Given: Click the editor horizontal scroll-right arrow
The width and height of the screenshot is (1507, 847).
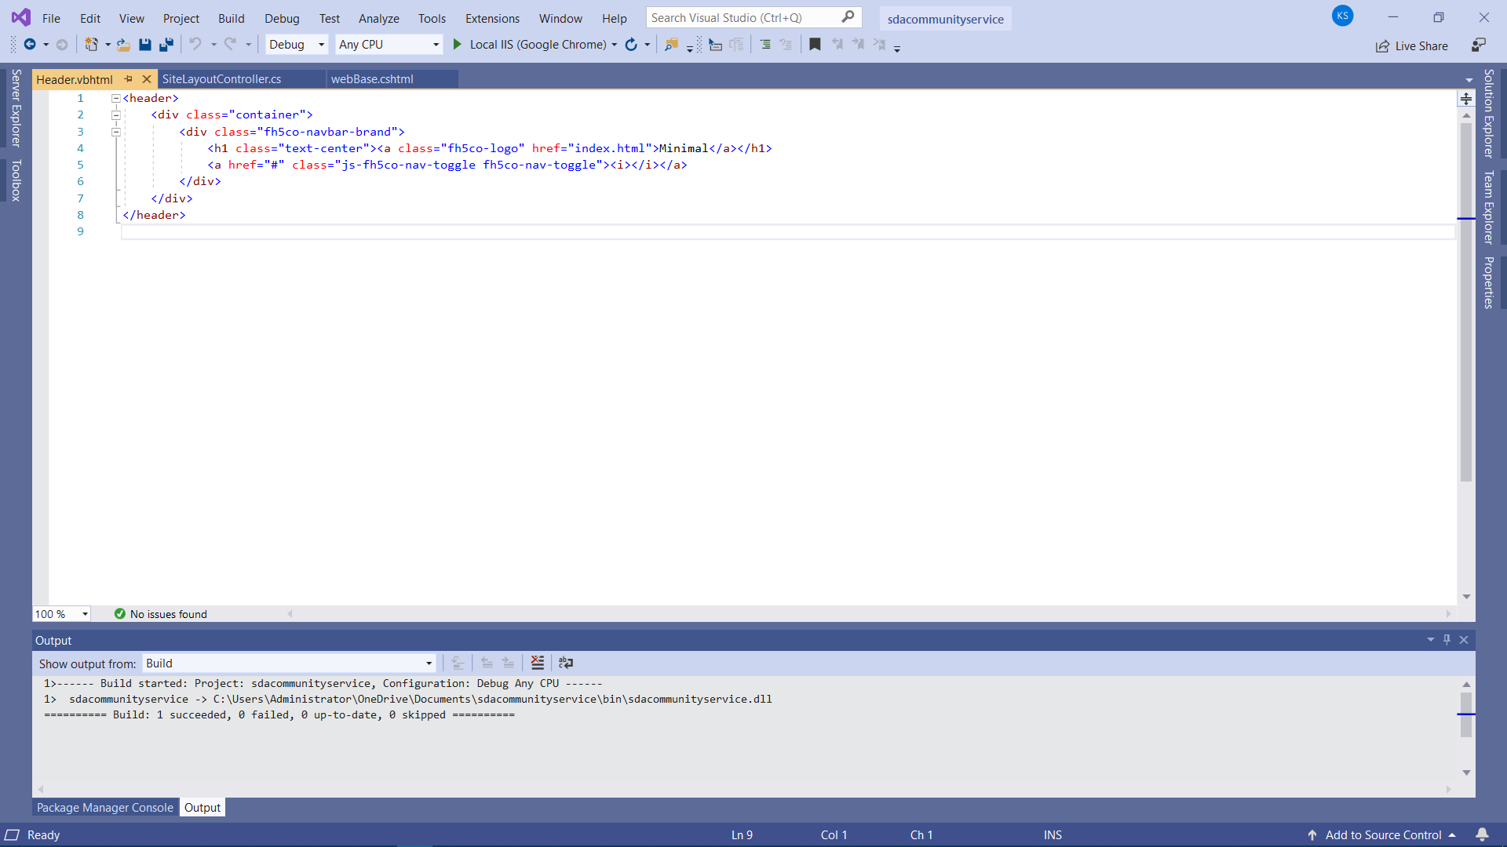Looking at the screenshot, I should (x=1448, y=614).
